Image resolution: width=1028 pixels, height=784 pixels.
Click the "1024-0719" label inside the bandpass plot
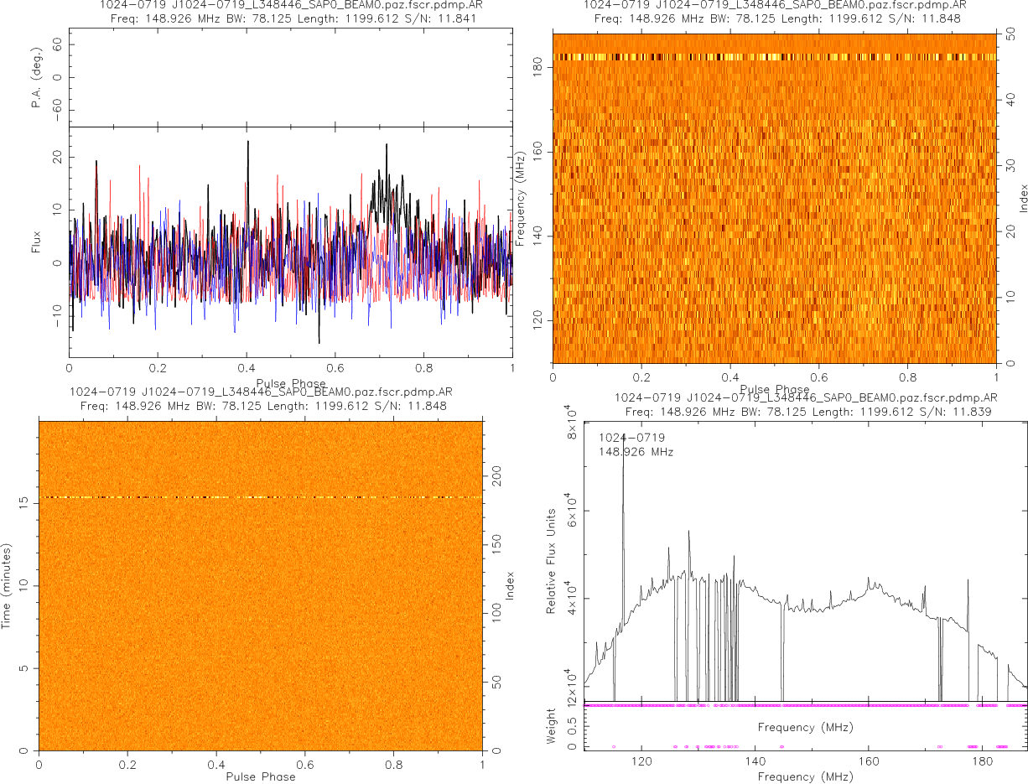pyautogui.click(x=631, y=438)
